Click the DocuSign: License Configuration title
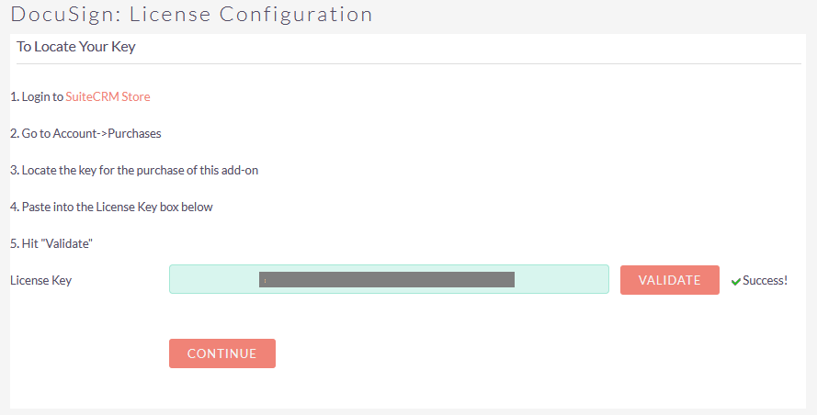Viewport: 817px width, 415px height. [x=191, y=15]
